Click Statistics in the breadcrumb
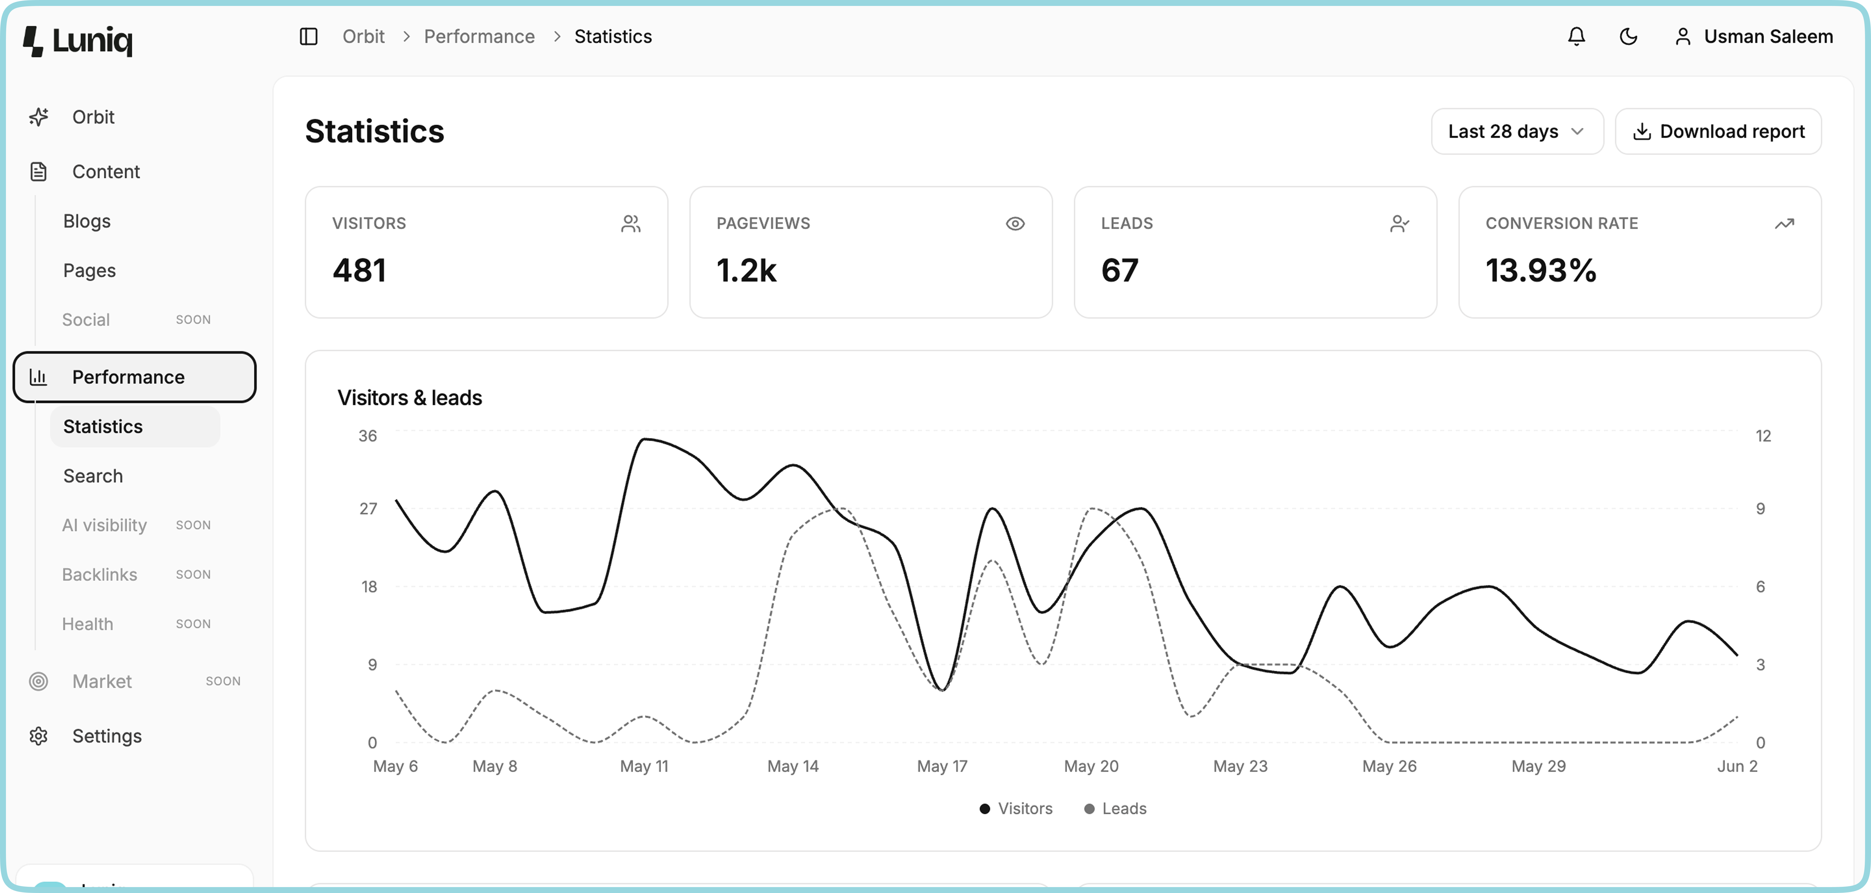The height and width of the screenshot is (893, 1871). (x=613, y=36)
